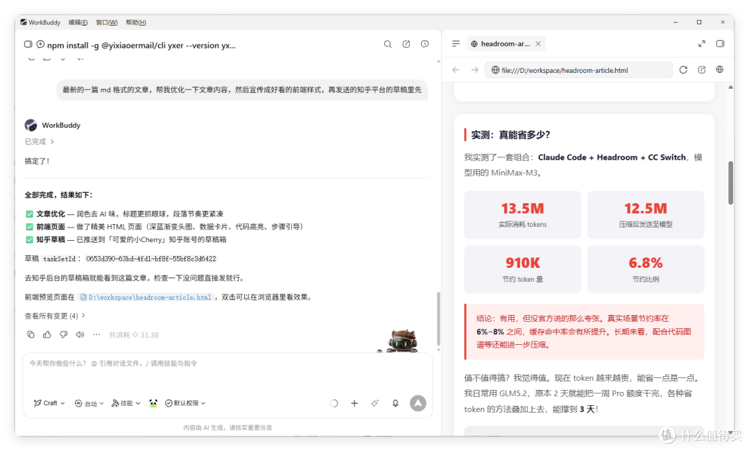Open the 自动 model dropdown
The height and width of the screenshot is (451, 749).
(x=89, y=403)
